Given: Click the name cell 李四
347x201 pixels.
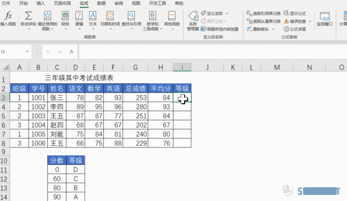Looking at the screenshot, I should (x=57, y=107).
